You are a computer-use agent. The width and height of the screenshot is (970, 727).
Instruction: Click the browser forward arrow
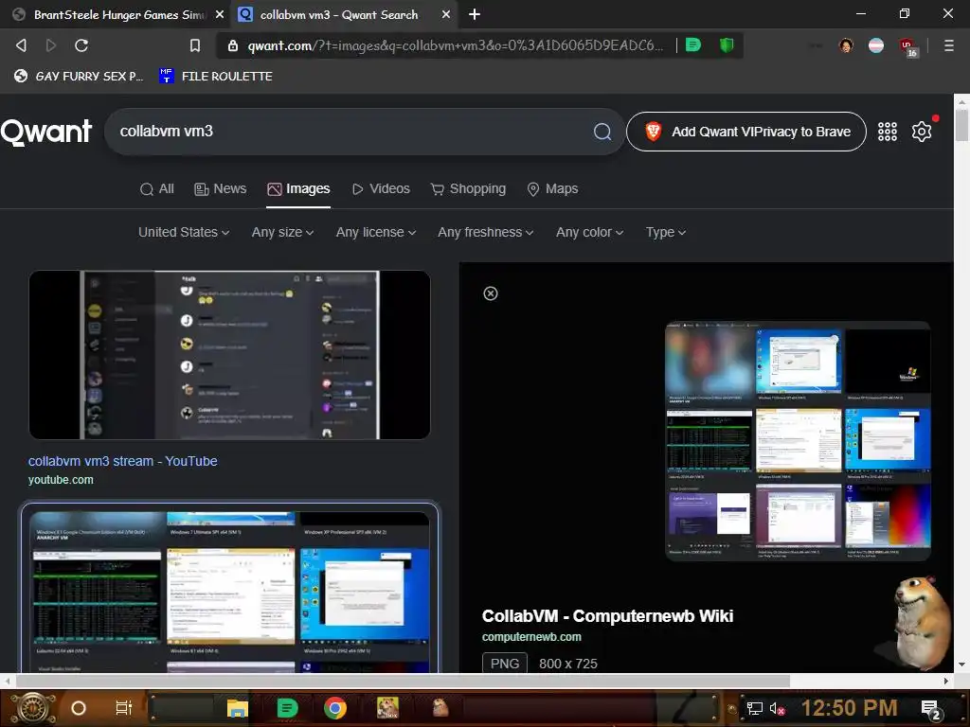51,45
